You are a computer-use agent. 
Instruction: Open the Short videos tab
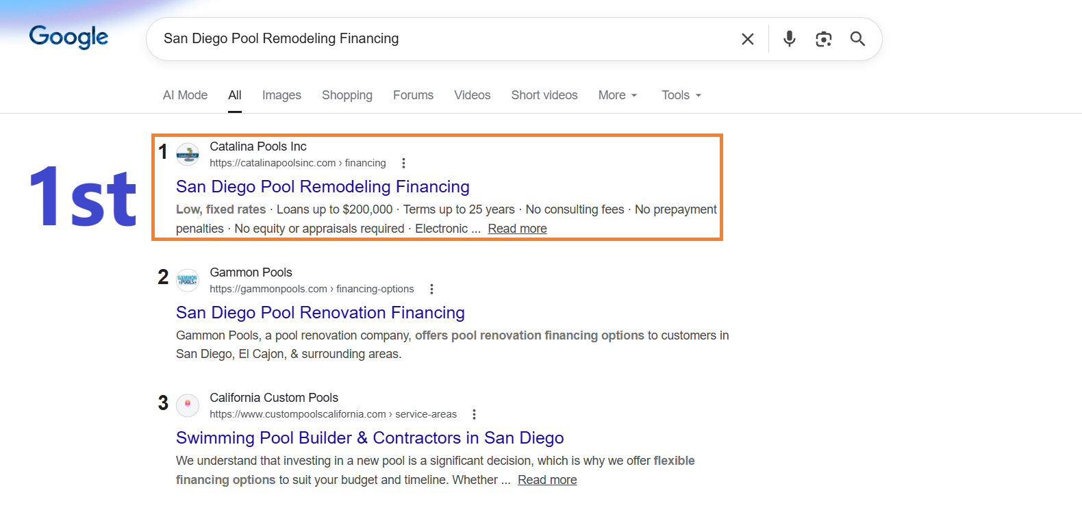coord(544,95)
